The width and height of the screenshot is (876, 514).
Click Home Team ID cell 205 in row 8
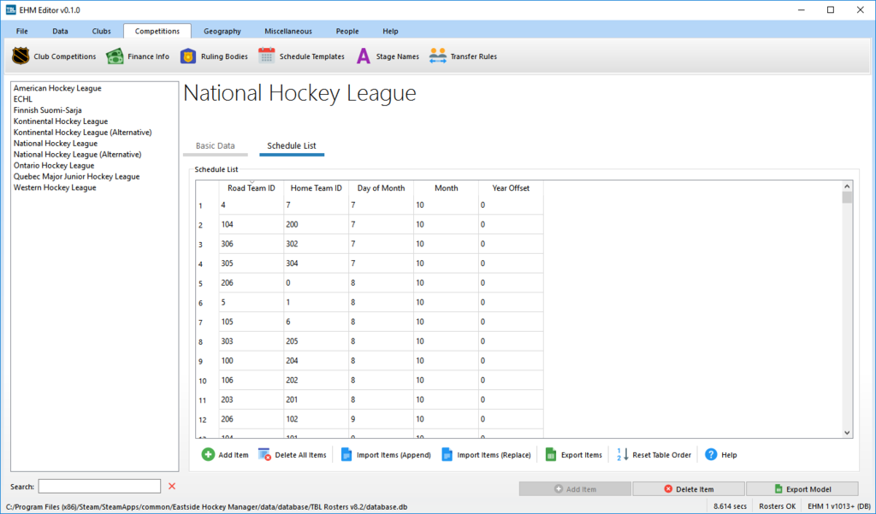click(x=317, y=341)
